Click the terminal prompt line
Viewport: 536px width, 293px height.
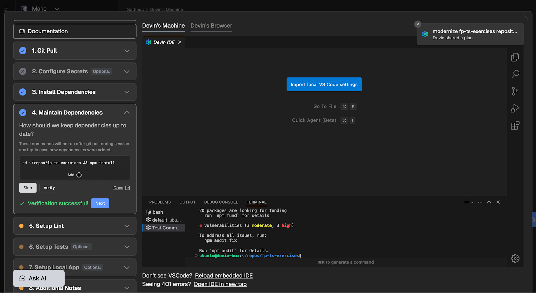point(251,256)
